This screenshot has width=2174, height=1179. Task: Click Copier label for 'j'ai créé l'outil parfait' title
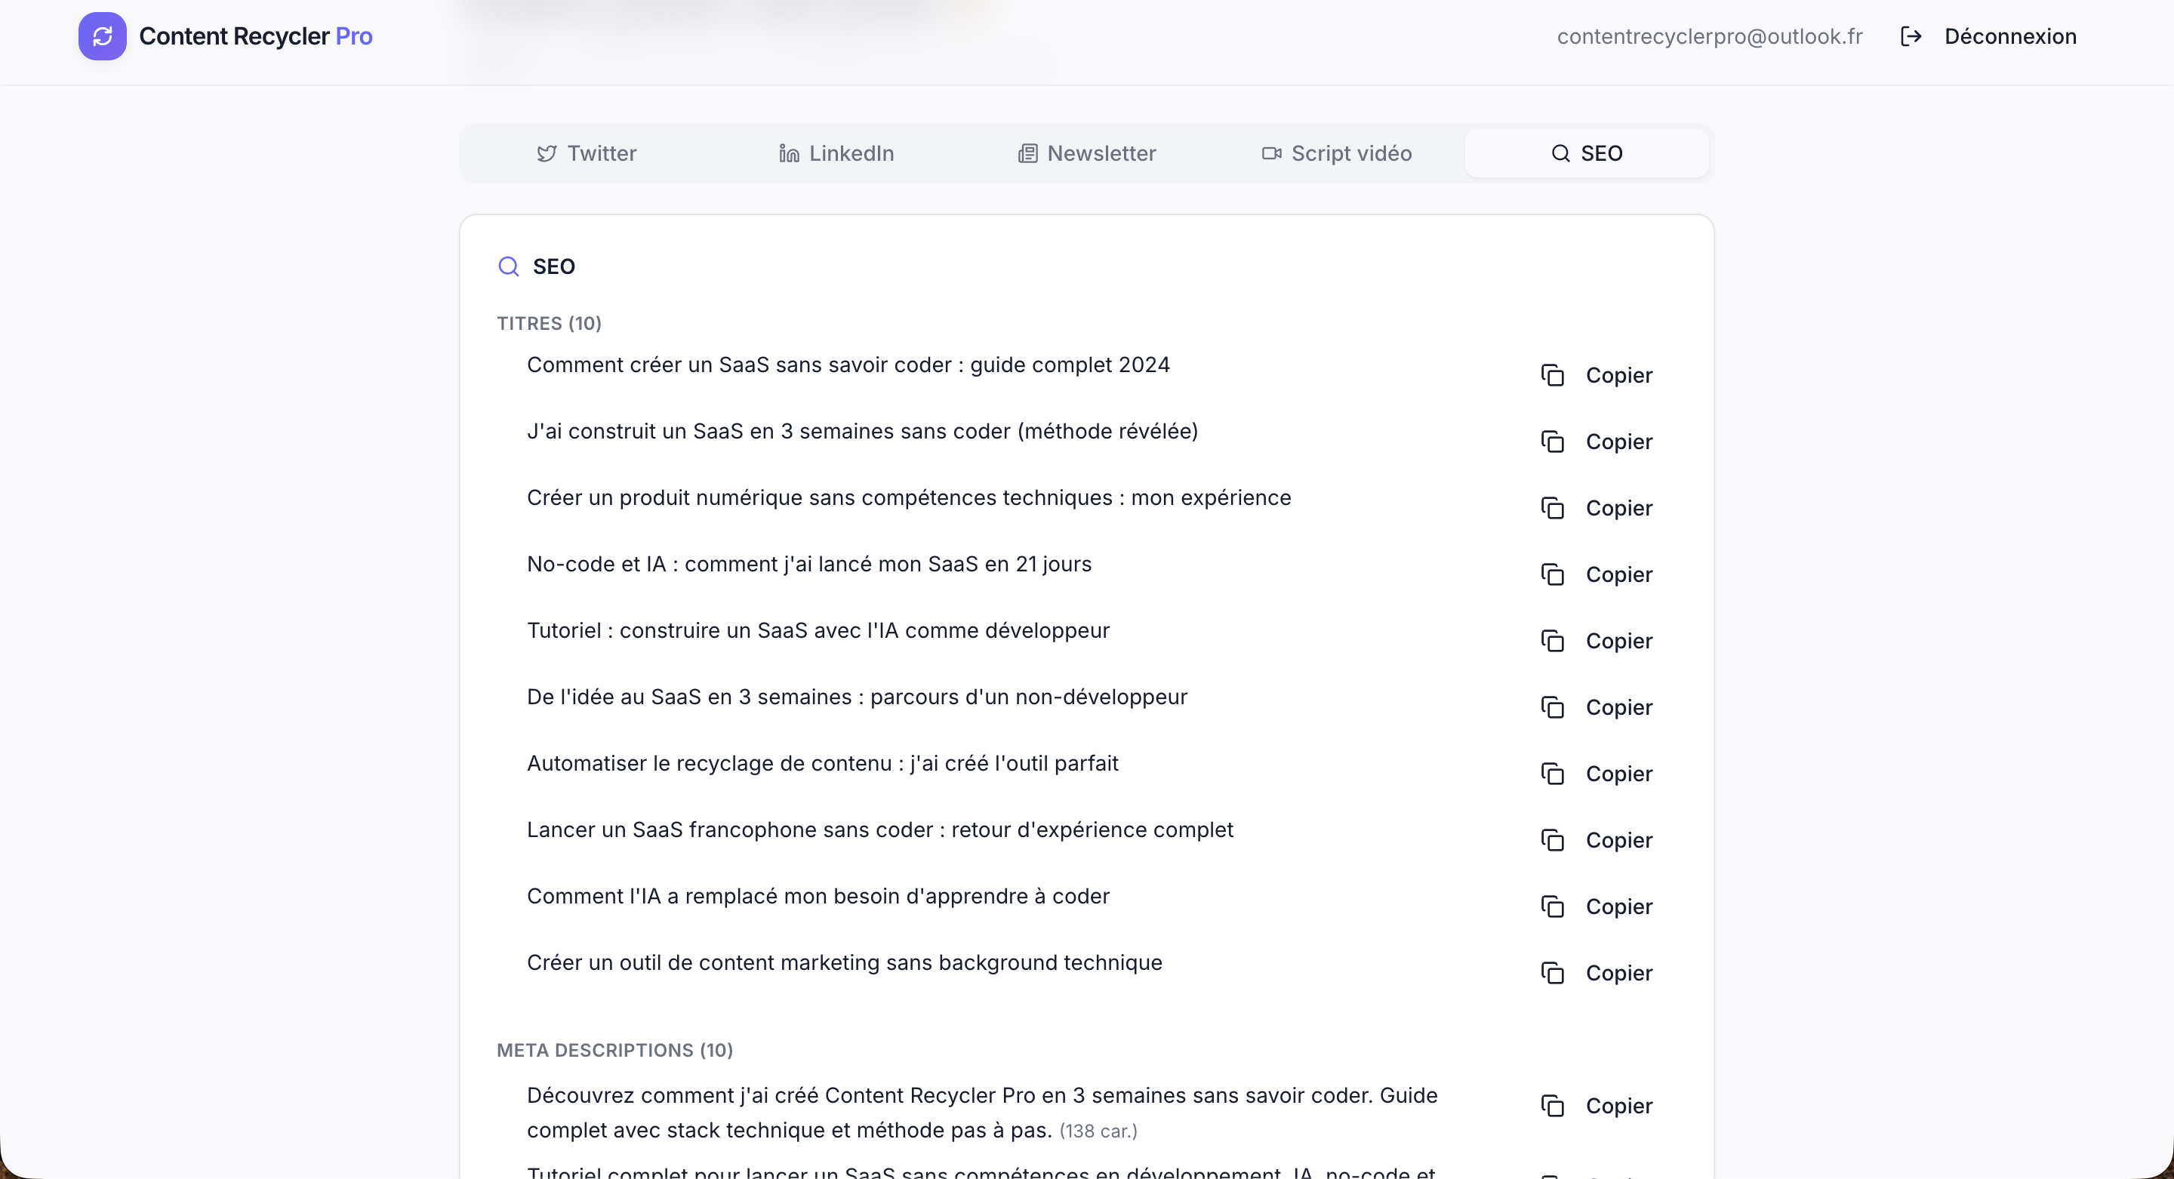1618,774
